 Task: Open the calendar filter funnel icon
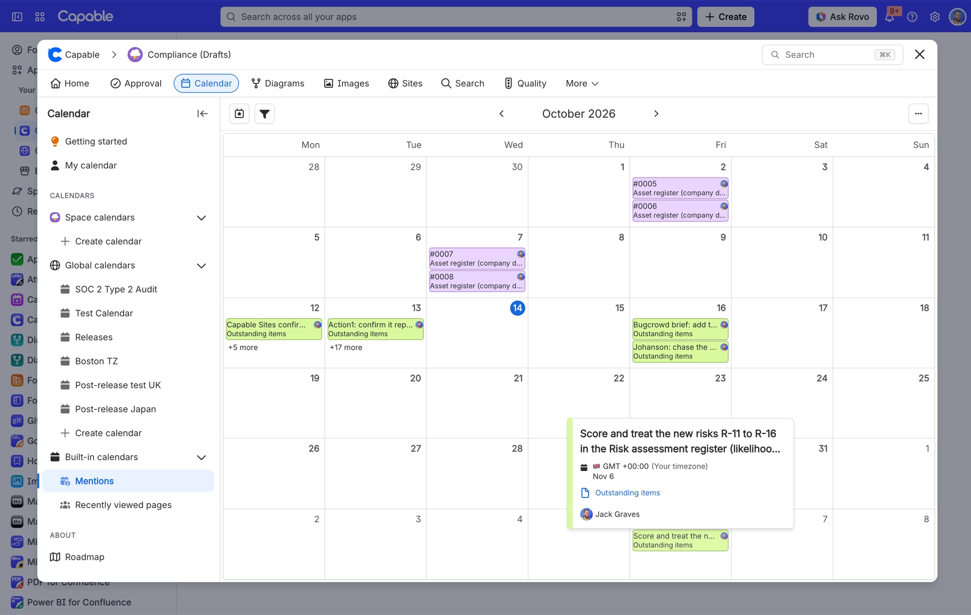pyautogui.click(x=265, y=113)
